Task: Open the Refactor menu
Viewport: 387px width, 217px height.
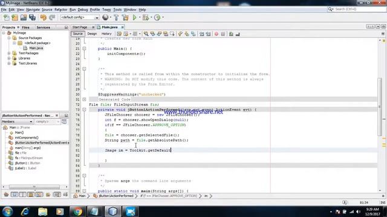Action: pos(60,10)
